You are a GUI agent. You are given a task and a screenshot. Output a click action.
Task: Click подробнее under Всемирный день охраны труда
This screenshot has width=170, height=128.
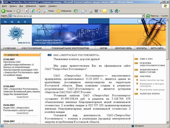click(23, 97)
